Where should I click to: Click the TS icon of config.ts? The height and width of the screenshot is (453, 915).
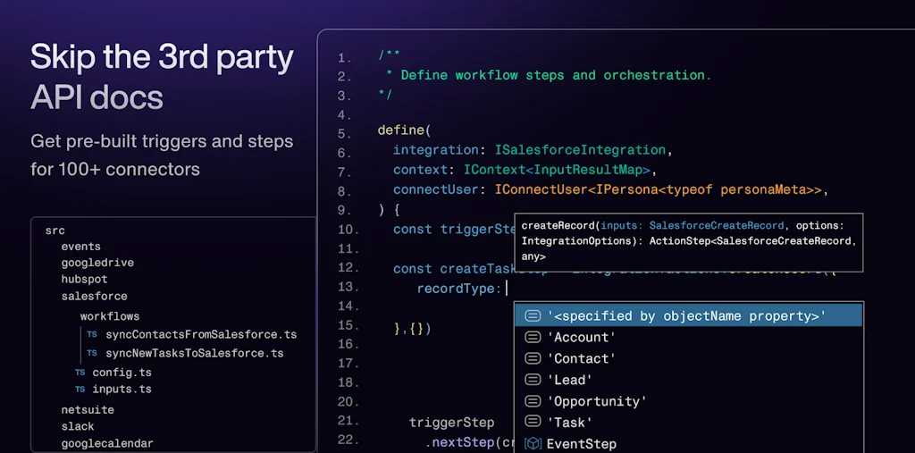[80, 373]
